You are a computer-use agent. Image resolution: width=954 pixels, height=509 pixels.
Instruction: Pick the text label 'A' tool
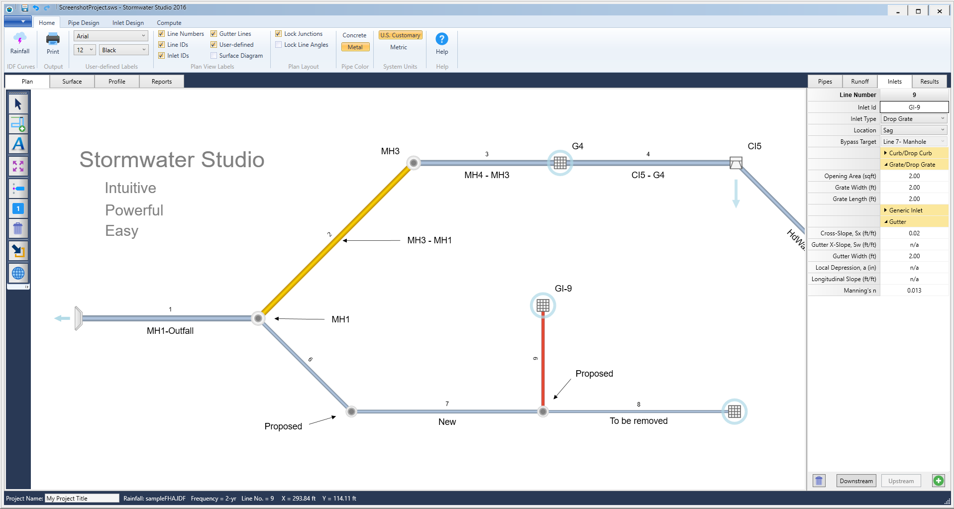(18, 144)
